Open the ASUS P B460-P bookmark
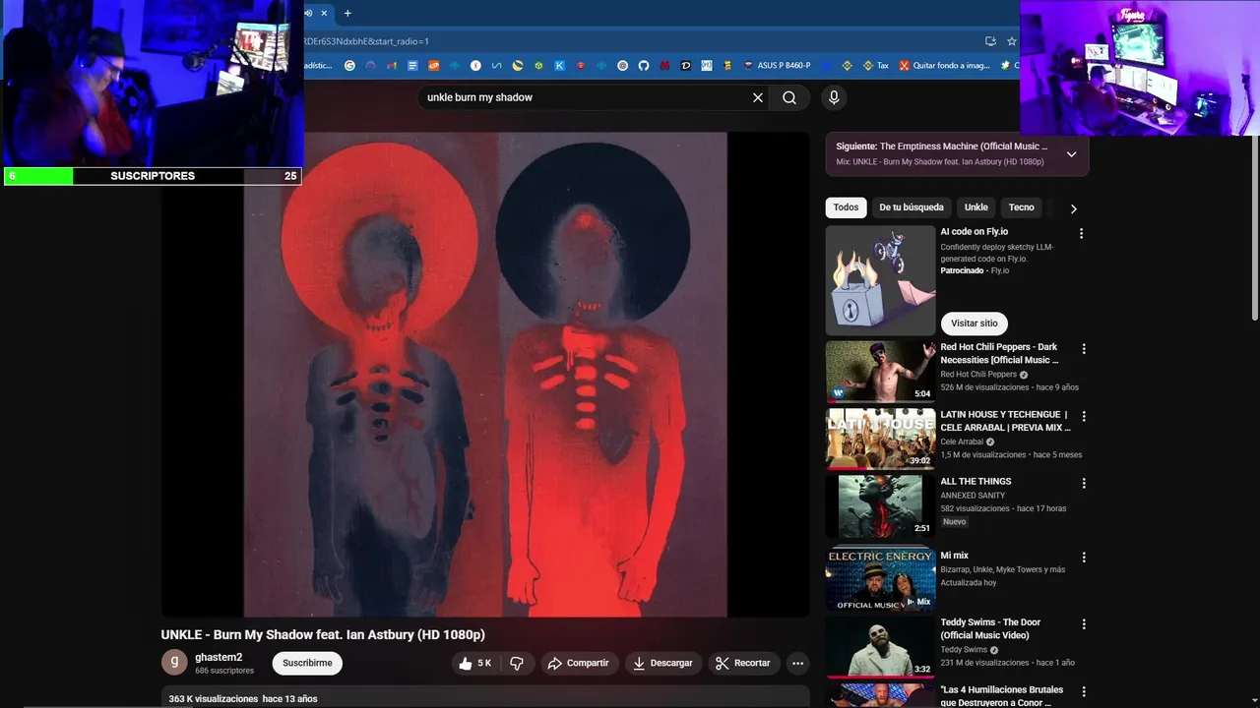 [x=778, y=66]
